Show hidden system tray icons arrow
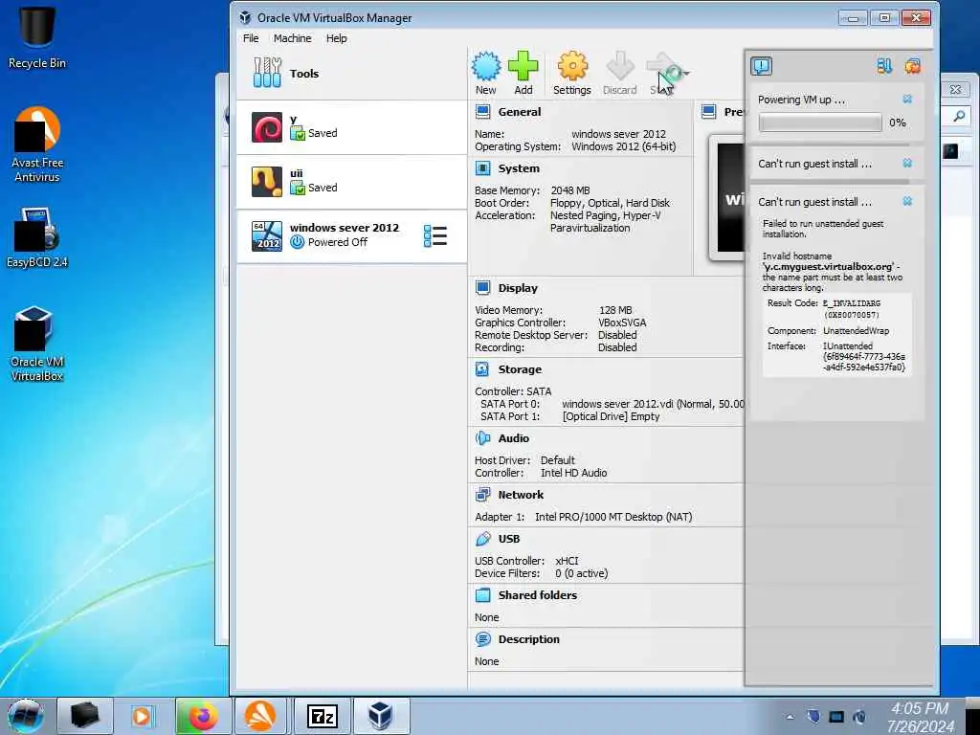Image resolution: width=980 pixels, height=735 pixels. 790,717
